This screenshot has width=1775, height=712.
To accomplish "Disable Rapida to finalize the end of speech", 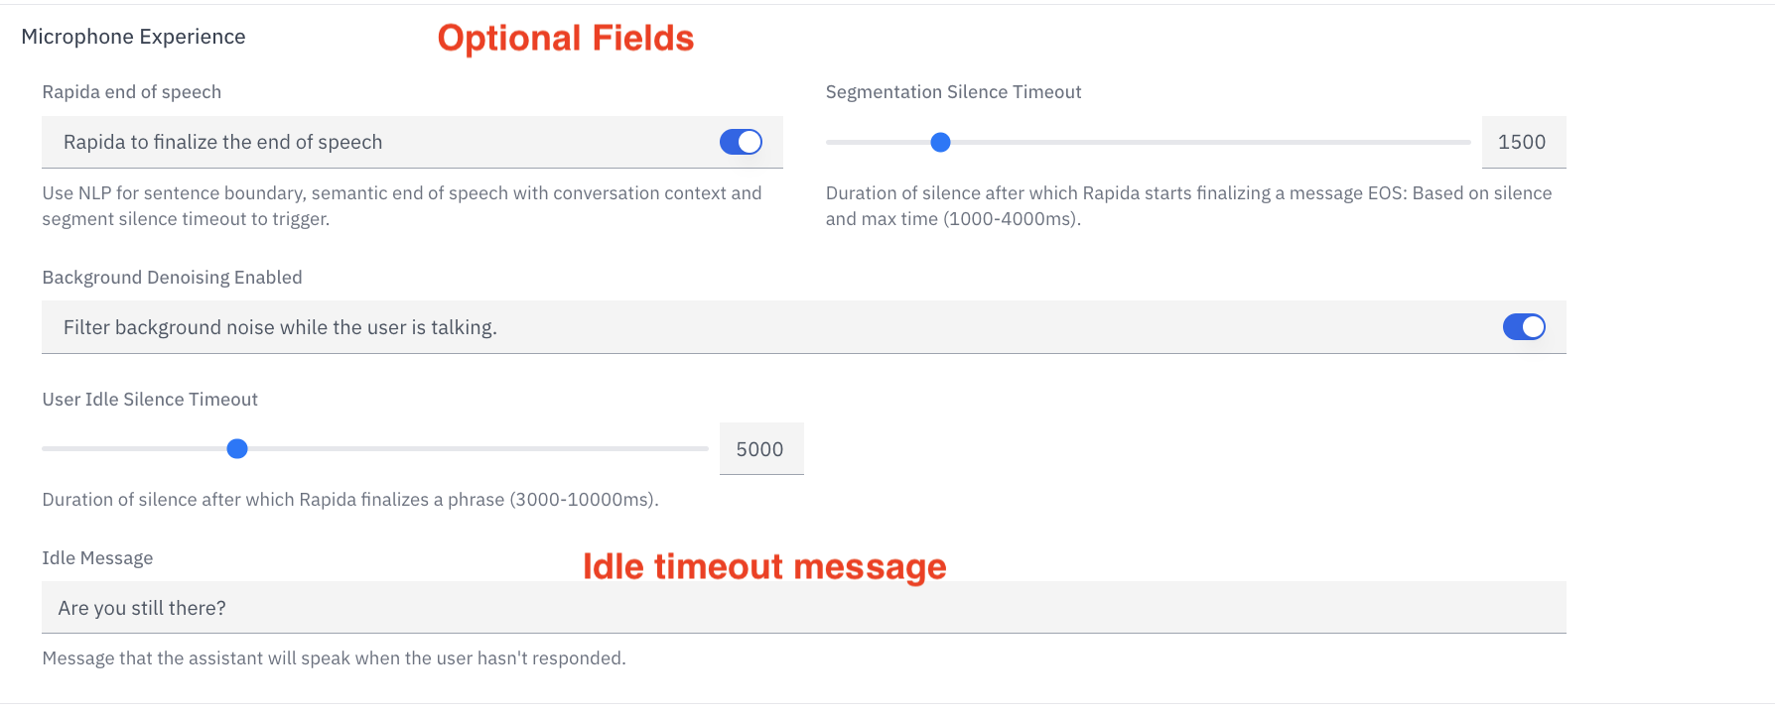I will click(741, 142).
